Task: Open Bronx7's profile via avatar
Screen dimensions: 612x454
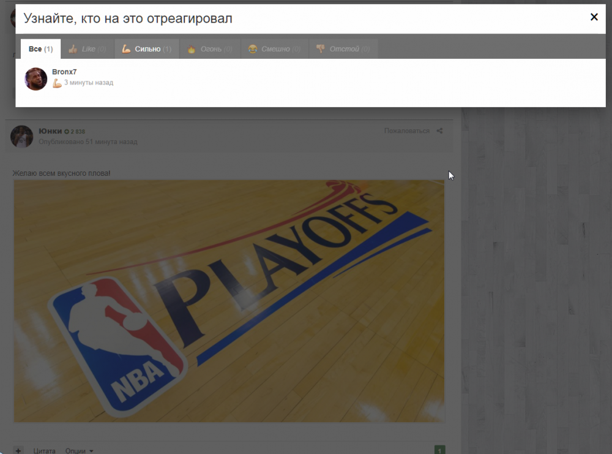Action: coord(35,79)
